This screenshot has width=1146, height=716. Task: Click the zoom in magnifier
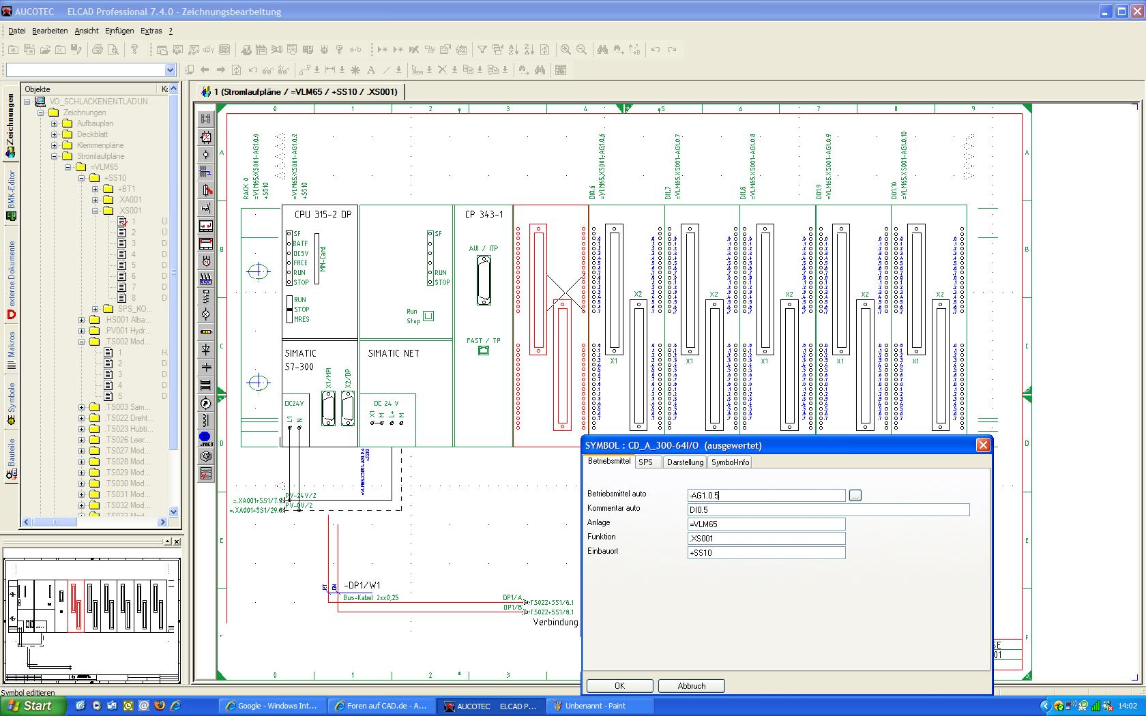(565, 49)
